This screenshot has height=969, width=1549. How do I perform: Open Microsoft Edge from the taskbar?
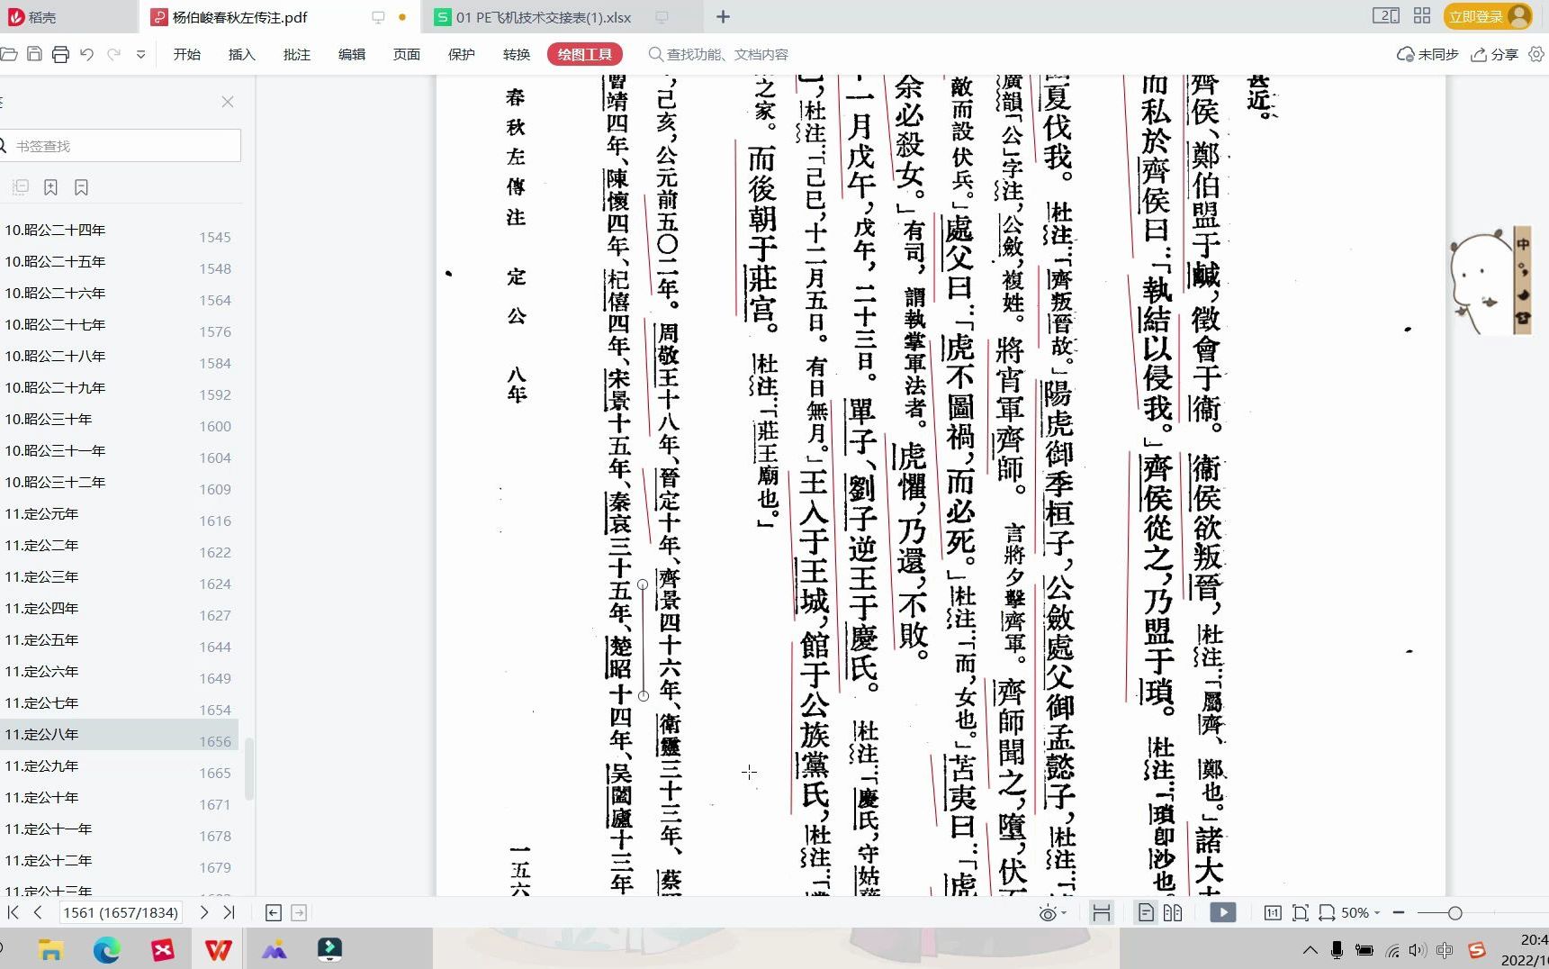click(106, 949)
